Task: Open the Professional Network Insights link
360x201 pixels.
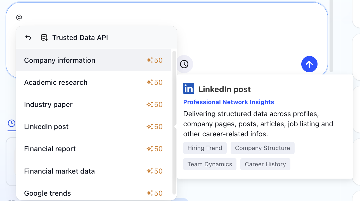Action: (228, 102)
